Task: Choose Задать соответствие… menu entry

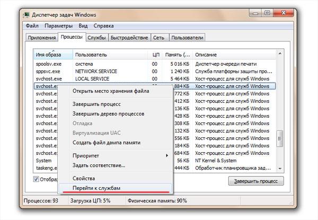Action: 115,165
